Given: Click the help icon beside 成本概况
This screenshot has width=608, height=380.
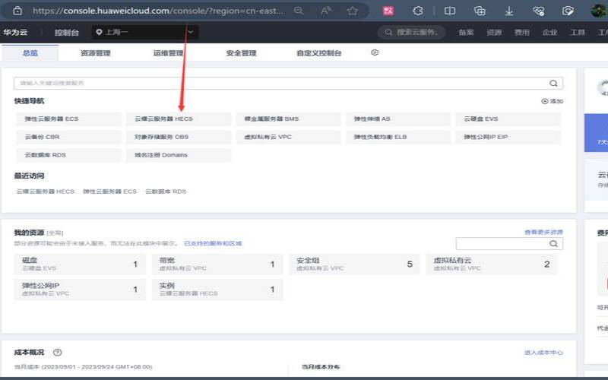Looking at the screenshot, I should [58, 353].
